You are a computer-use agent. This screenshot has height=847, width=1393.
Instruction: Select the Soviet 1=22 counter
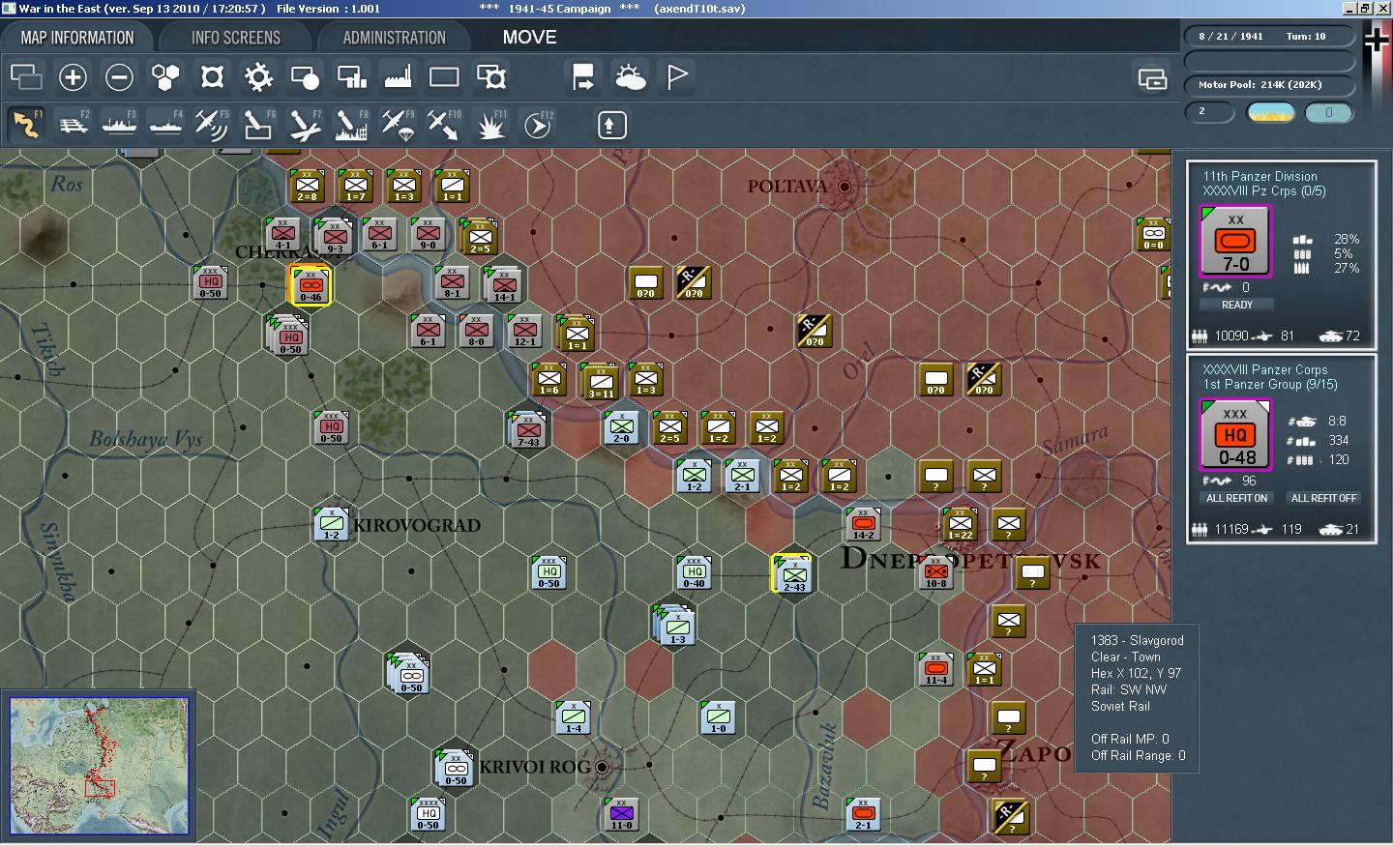(x=960, y=525)
